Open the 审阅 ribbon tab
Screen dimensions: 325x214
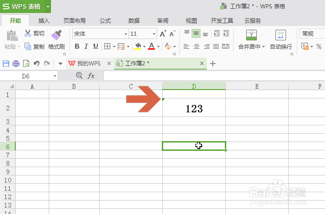coord(163,20)
